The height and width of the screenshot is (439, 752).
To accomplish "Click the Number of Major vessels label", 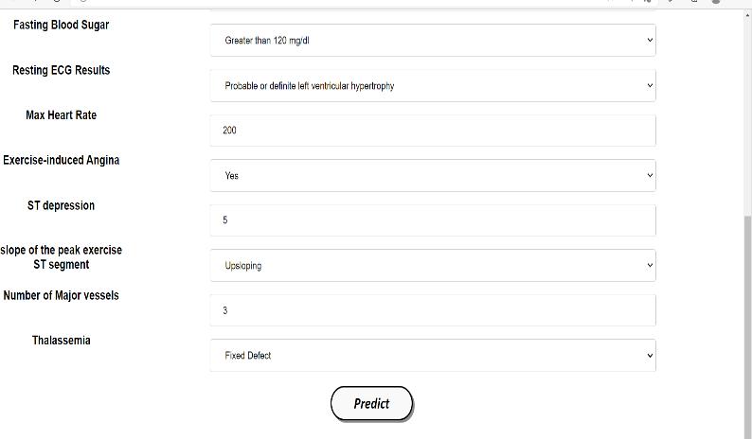I will tap(61, 295).
